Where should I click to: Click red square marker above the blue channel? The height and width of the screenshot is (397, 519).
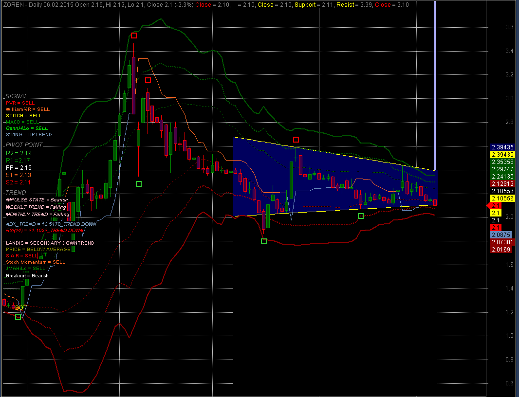pos(296,140)
